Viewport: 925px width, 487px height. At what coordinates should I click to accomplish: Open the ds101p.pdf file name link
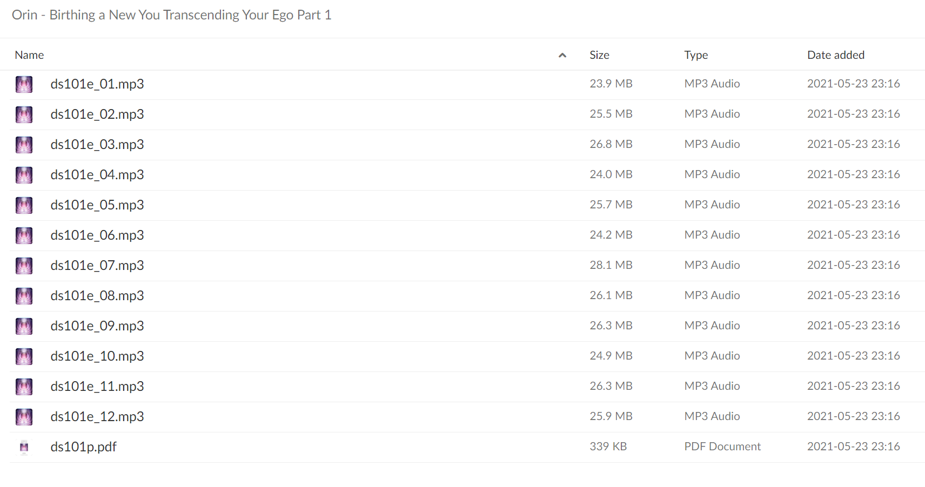pos(84,447)
